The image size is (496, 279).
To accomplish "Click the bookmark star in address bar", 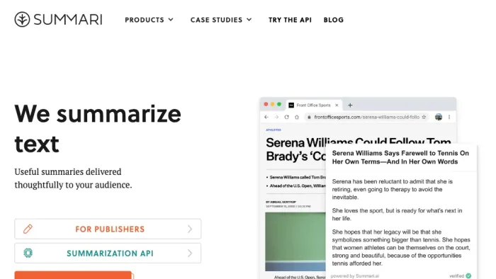I will [x=424, y=117].
